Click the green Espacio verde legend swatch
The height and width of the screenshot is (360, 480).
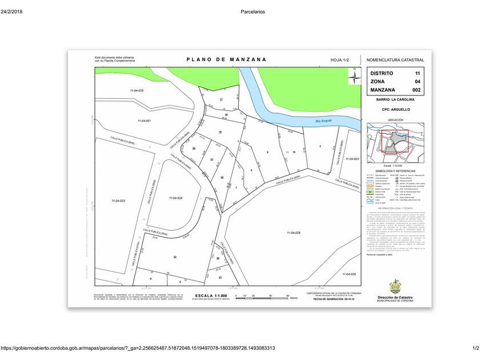pyautogui.click(x=370, y=191)
